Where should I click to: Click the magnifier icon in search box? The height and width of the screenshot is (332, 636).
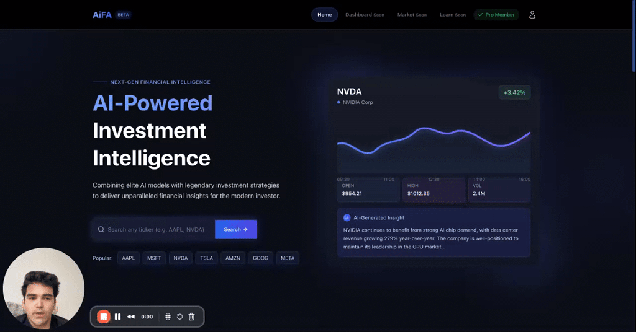(101, 229)
